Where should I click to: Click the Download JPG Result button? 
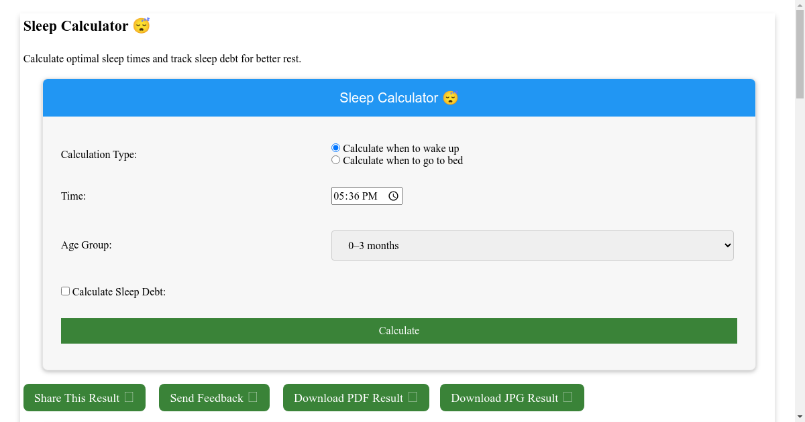pos(512,397)
